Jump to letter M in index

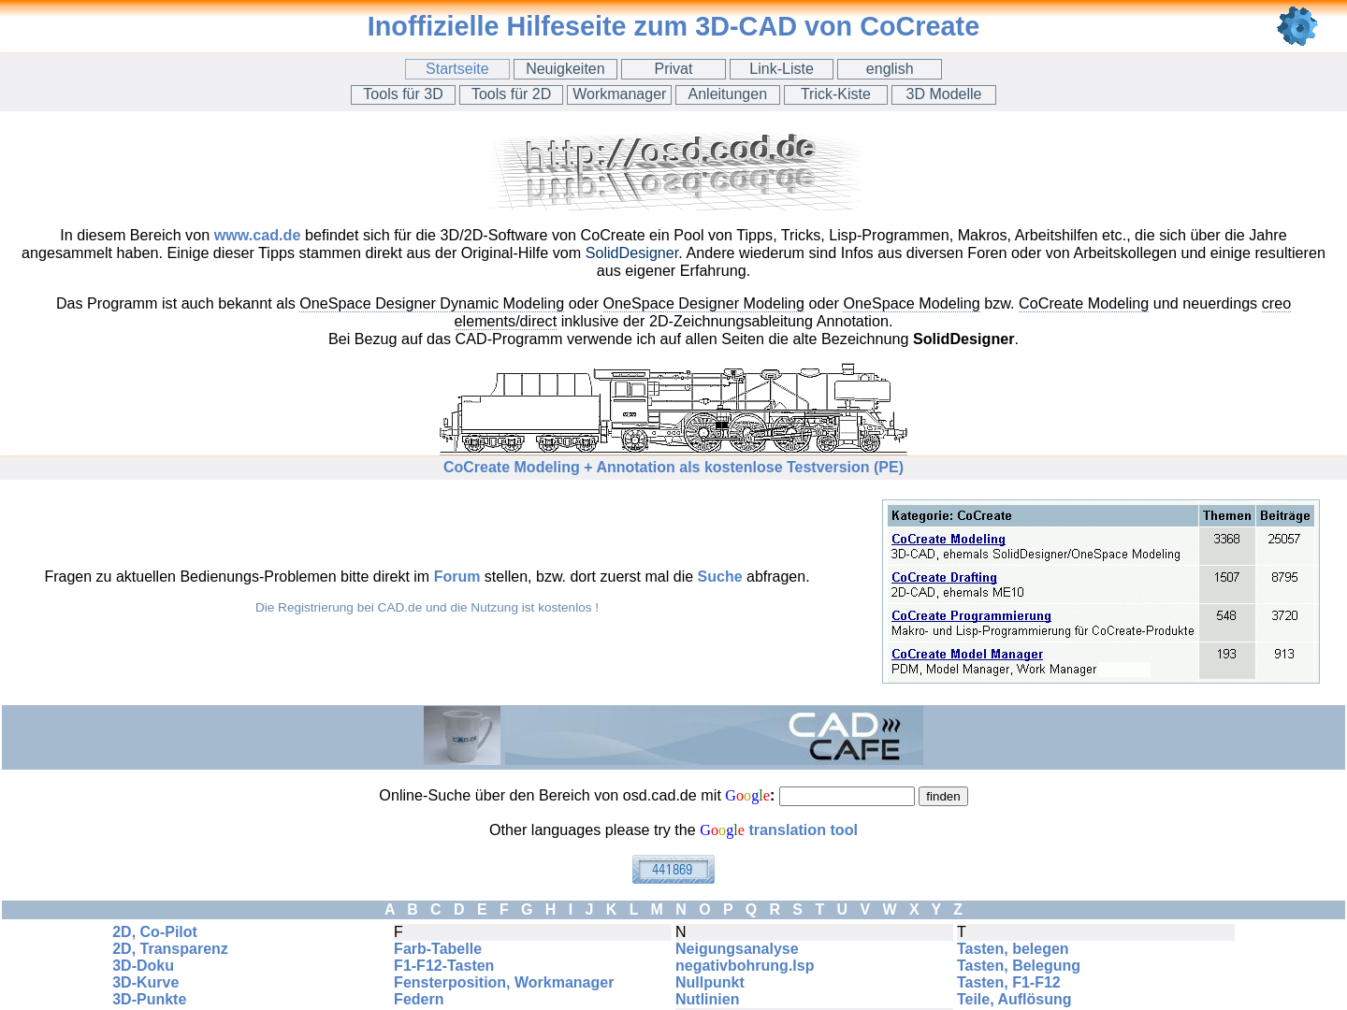[x=657, y=910]
